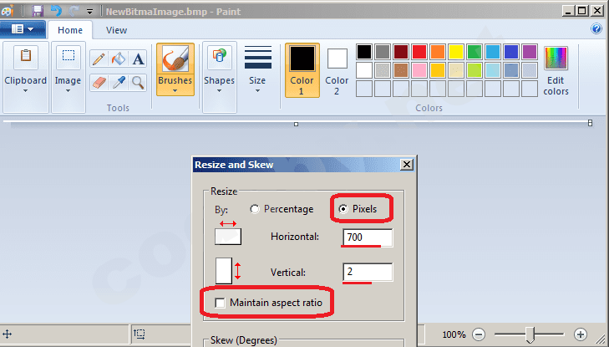Click the zoom slider handle
This screenshot has height=347, width=609.
529,334
